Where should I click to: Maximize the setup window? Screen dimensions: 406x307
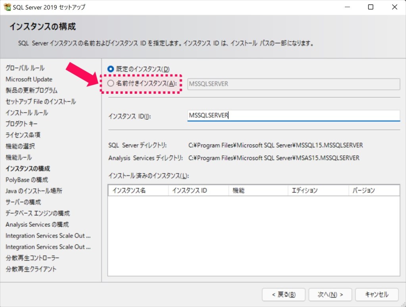371,7
